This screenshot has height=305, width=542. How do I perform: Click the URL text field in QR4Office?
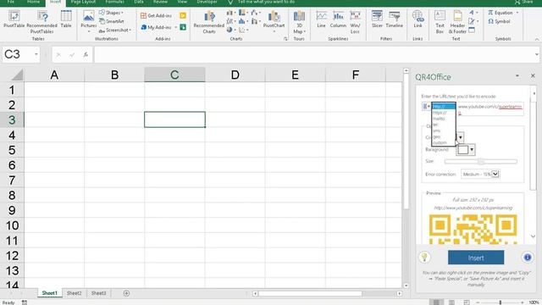coord(490,109)
